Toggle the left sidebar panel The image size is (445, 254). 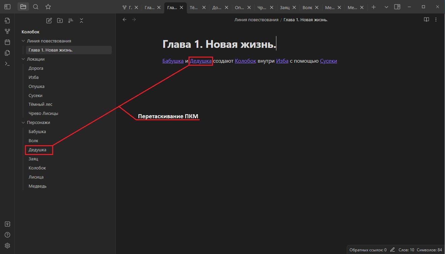click(x=7, y=7)
